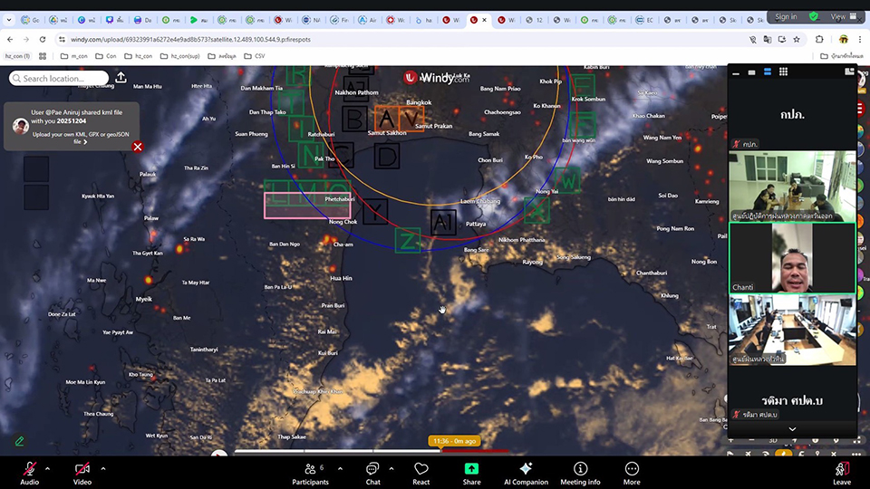Expand more participants chevron in video panel
This screenshot has width=870, height=489.
point(792,429)
